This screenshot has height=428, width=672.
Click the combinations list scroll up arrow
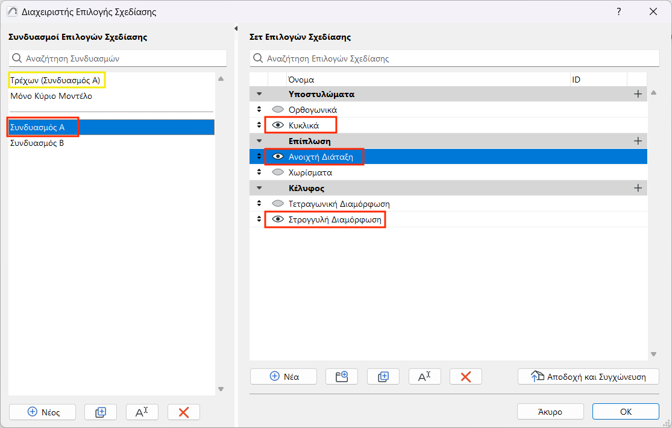point(221,79)
